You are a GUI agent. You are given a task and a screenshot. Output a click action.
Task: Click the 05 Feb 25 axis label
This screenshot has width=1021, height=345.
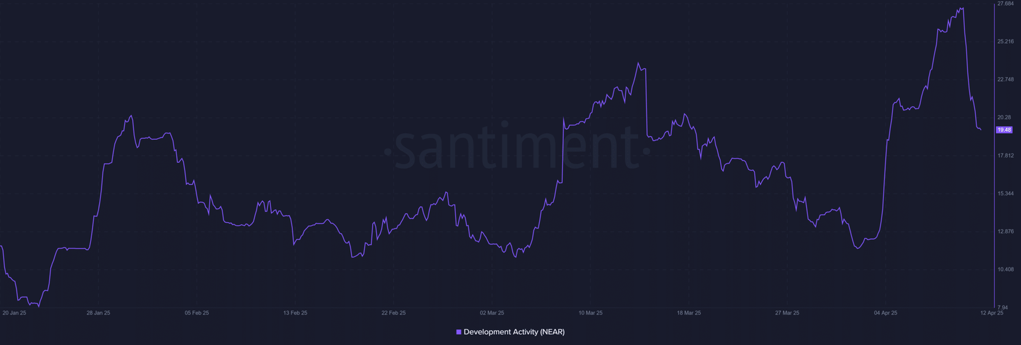point(197,313)
